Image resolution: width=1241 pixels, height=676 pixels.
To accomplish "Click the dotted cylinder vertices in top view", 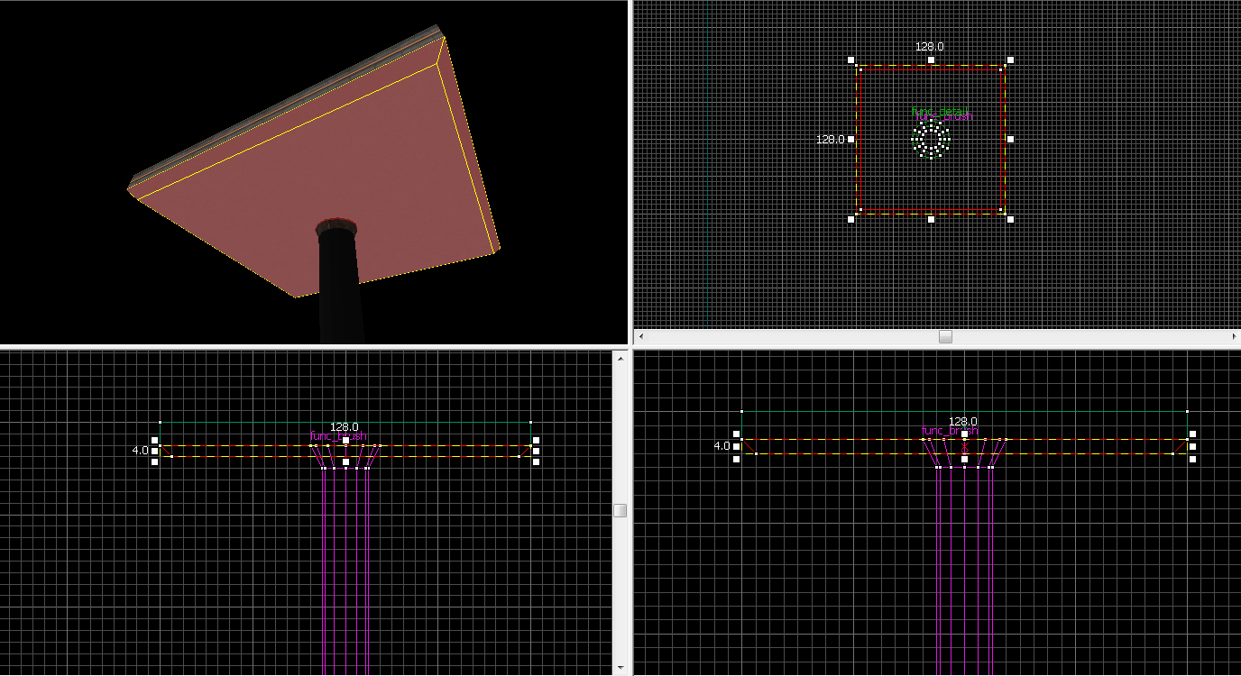I will (931, 140).
